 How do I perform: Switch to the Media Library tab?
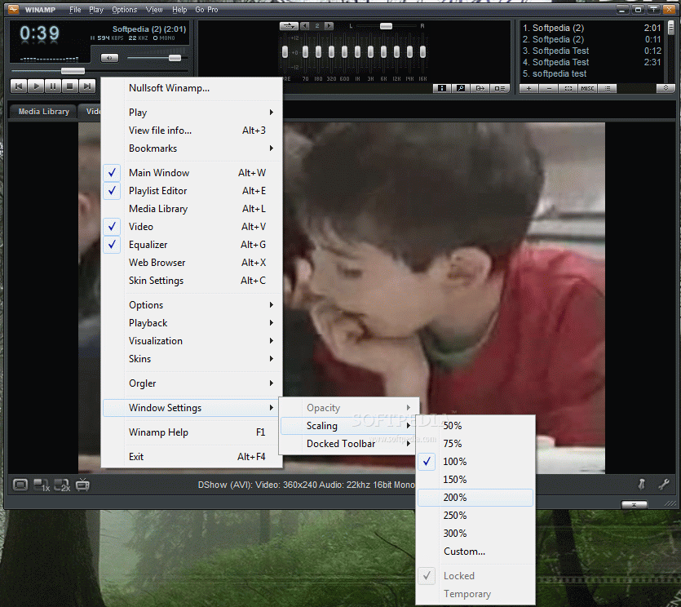pyautogui.click(x=43, y=112)
